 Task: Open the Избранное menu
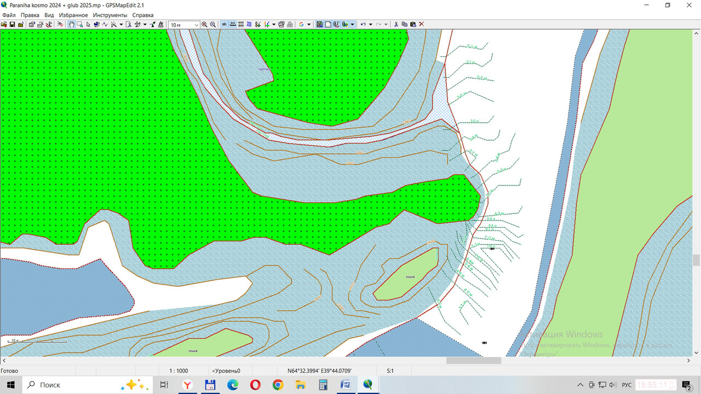[73, 15]
